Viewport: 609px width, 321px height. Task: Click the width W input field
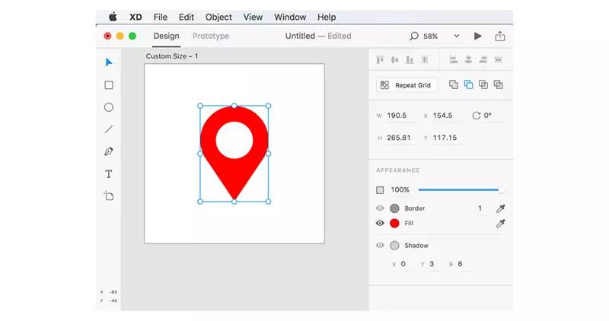pos(400,116)
